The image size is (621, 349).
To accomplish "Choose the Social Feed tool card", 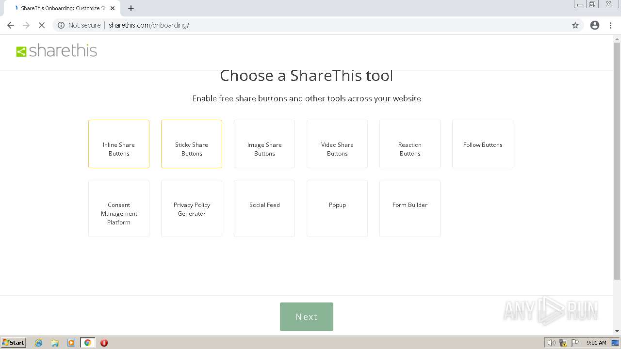I will tap(264, 208).
